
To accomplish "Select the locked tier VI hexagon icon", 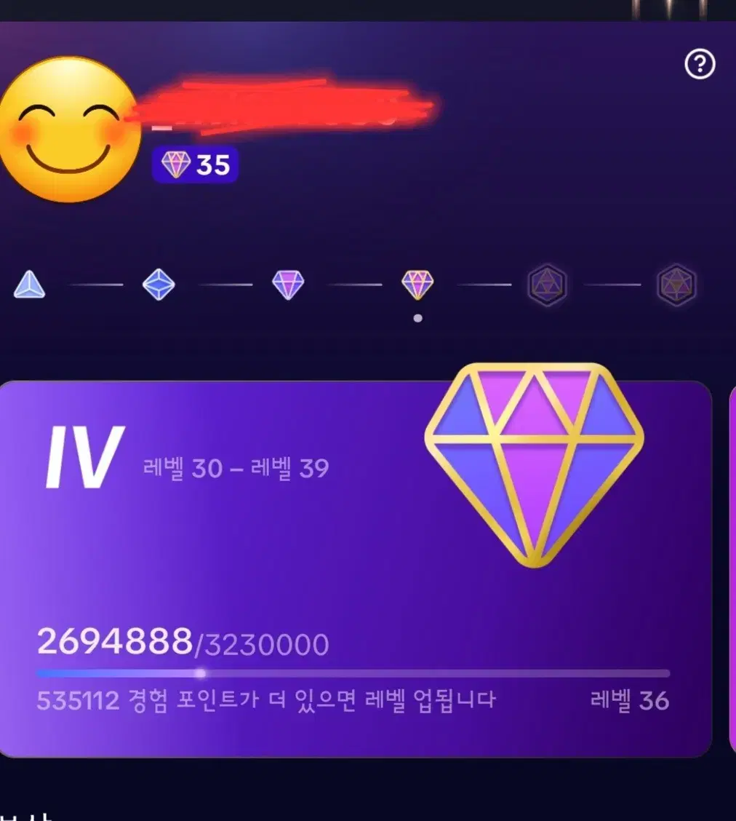I will pos(676,285).
